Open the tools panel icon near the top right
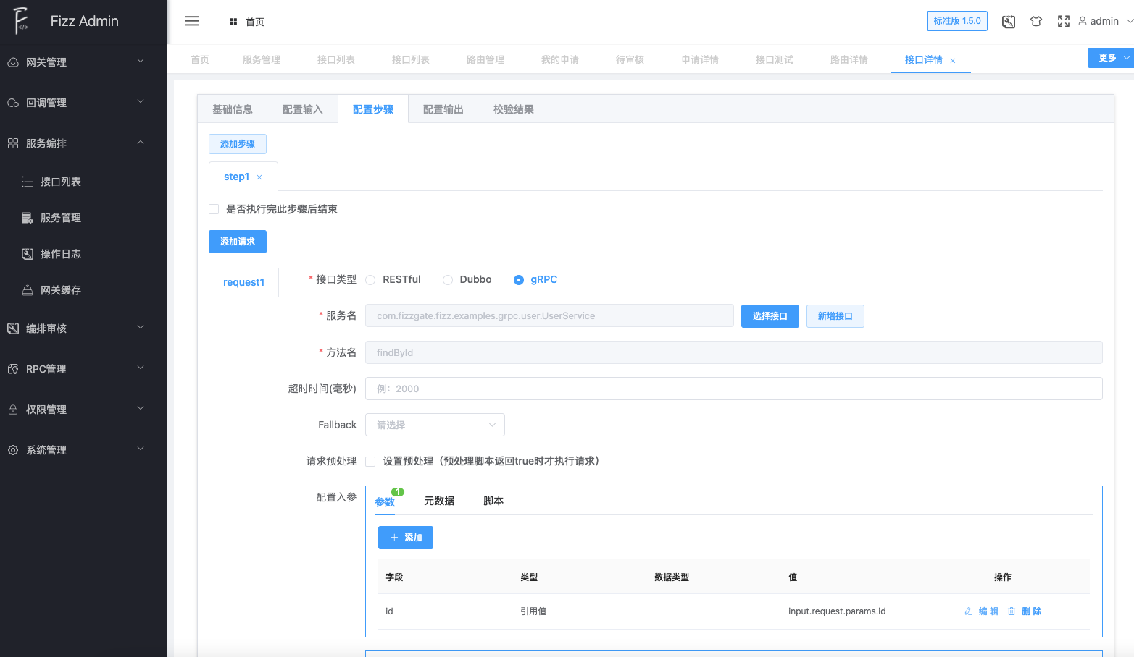 click(x=1008, y=22)
